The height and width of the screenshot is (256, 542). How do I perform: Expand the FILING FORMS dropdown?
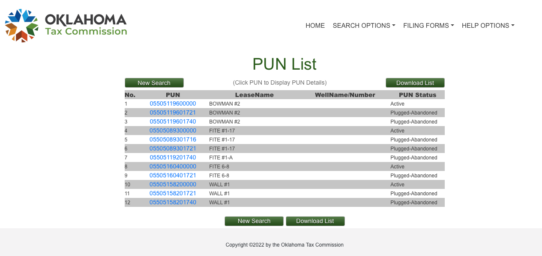(x=428, y=26)
